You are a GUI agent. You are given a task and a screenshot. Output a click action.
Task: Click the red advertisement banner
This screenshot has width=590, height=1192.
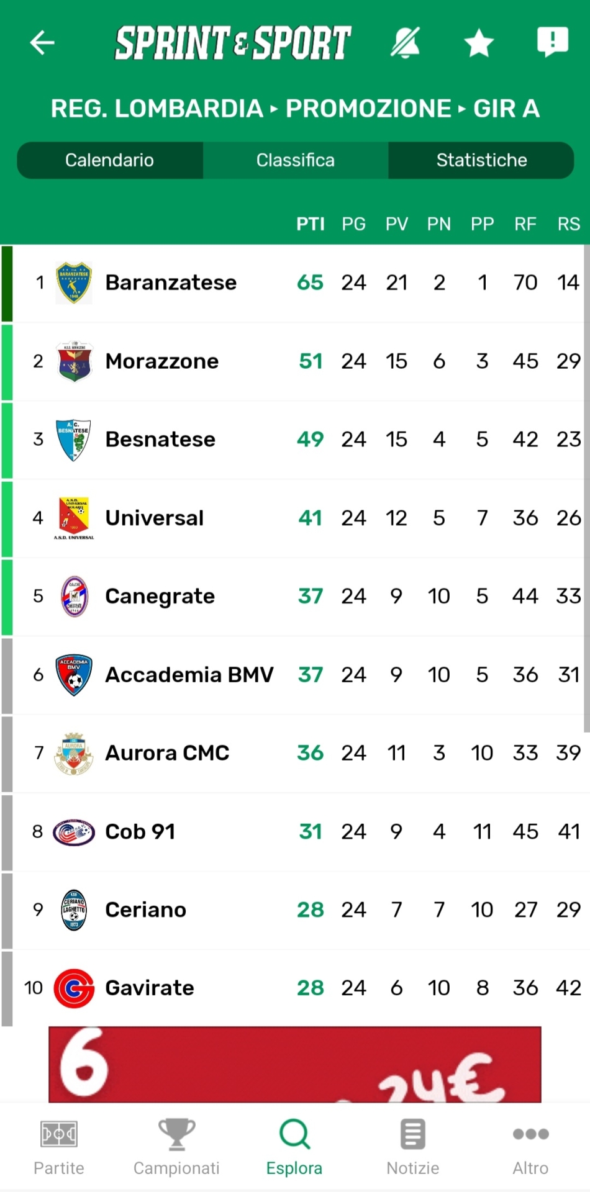point(295,1064)
